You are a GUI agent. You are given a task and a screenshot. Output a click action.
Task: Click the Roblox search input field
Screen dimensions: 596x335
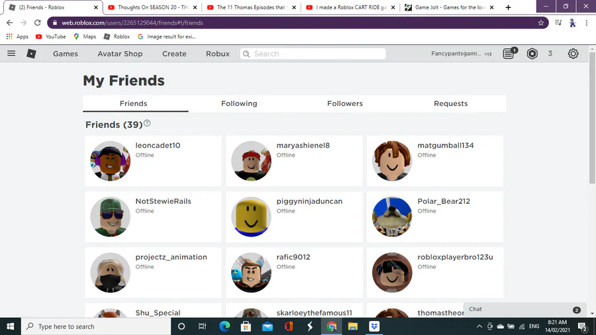pos(313,54)
